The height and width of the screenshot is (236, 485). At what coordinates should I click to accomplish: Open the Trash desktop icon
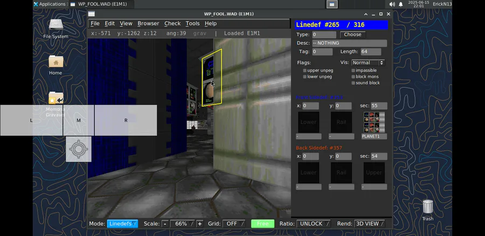(x=428, y=210)
